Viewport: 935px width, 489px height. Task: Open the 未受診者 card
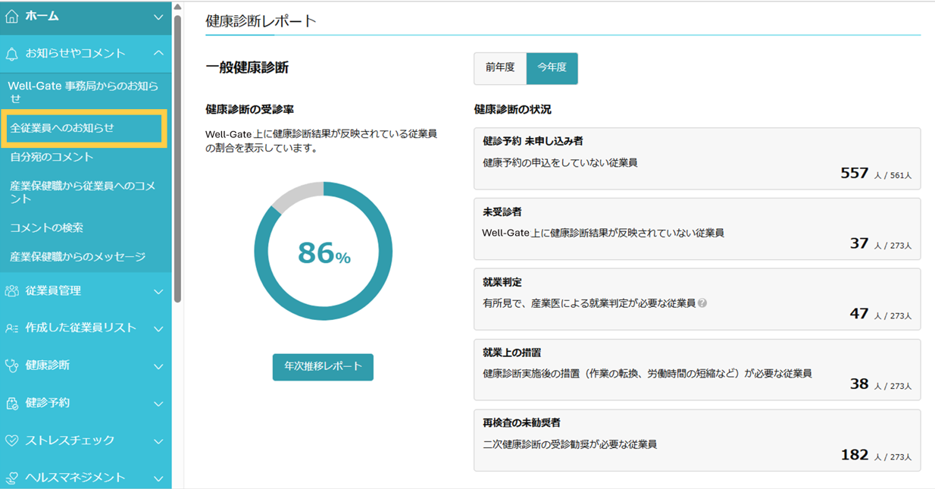coord(697,229)
